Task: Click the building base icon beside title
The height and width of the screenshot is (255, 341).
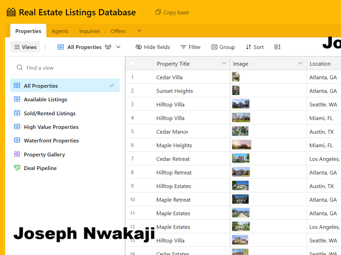Action: [11, 12]
